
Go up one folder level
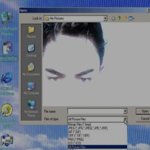click(119, 18)
